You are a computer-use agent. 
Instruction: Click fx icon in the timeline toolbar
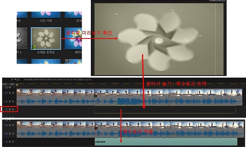[12, 80]
